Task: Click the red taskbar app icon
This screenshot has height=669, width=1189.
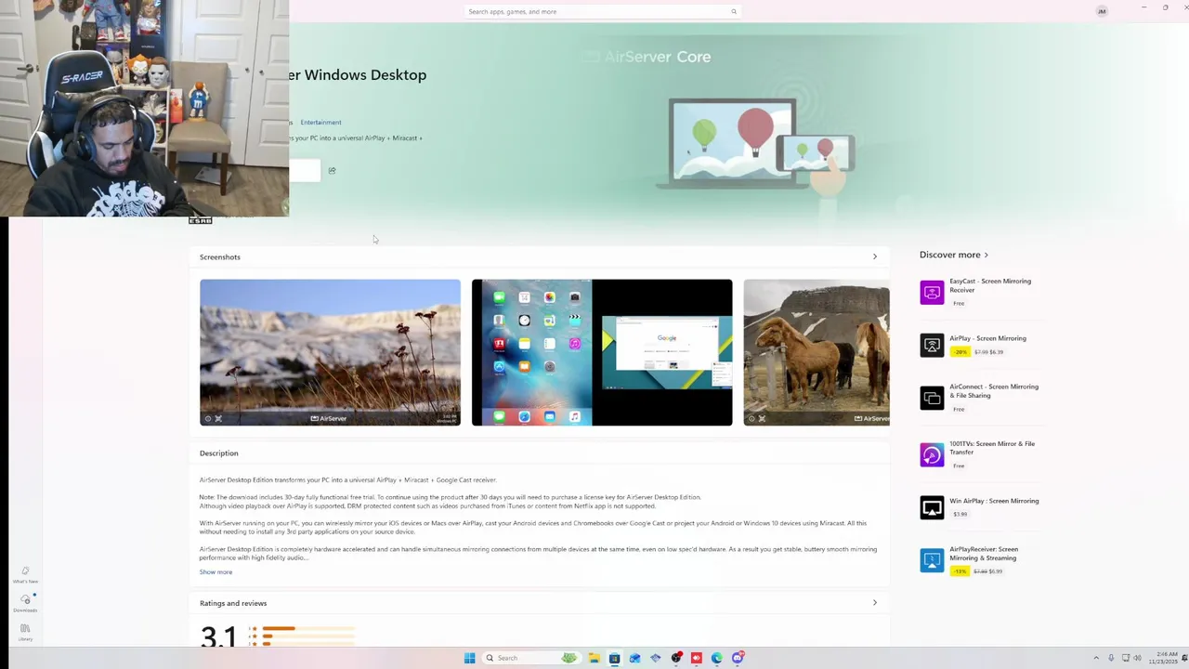Action: pyautogui.click(x=696, y=658)
